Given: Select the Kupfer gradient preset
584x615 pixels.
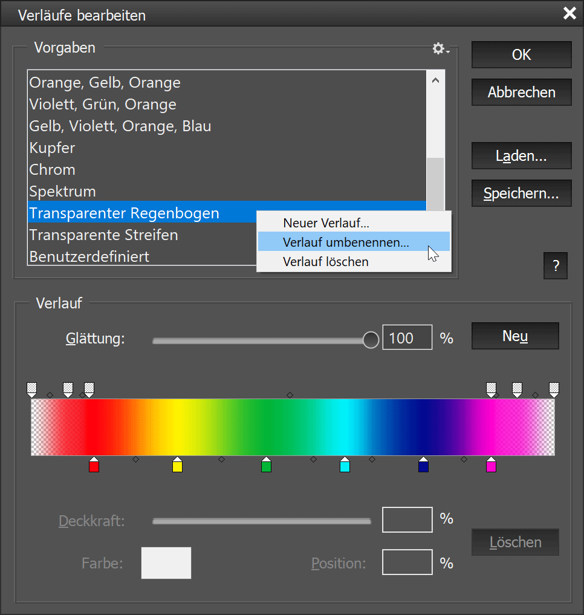Looking at the screenshot, I should 53,148.
